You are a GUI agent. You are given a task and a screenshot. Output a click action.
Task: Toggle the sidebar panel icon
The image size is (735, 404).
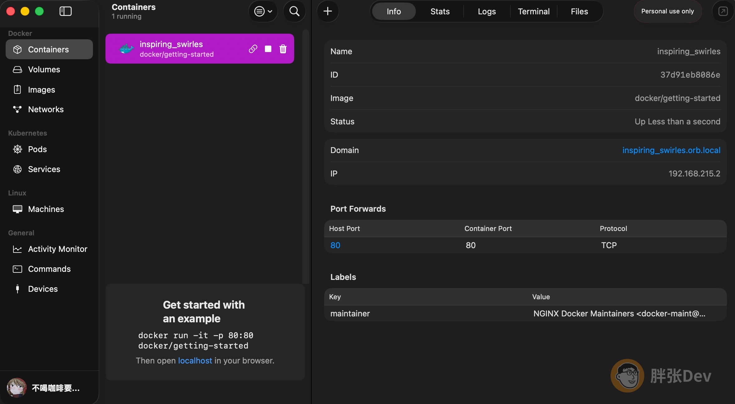(x=66, y=12)
